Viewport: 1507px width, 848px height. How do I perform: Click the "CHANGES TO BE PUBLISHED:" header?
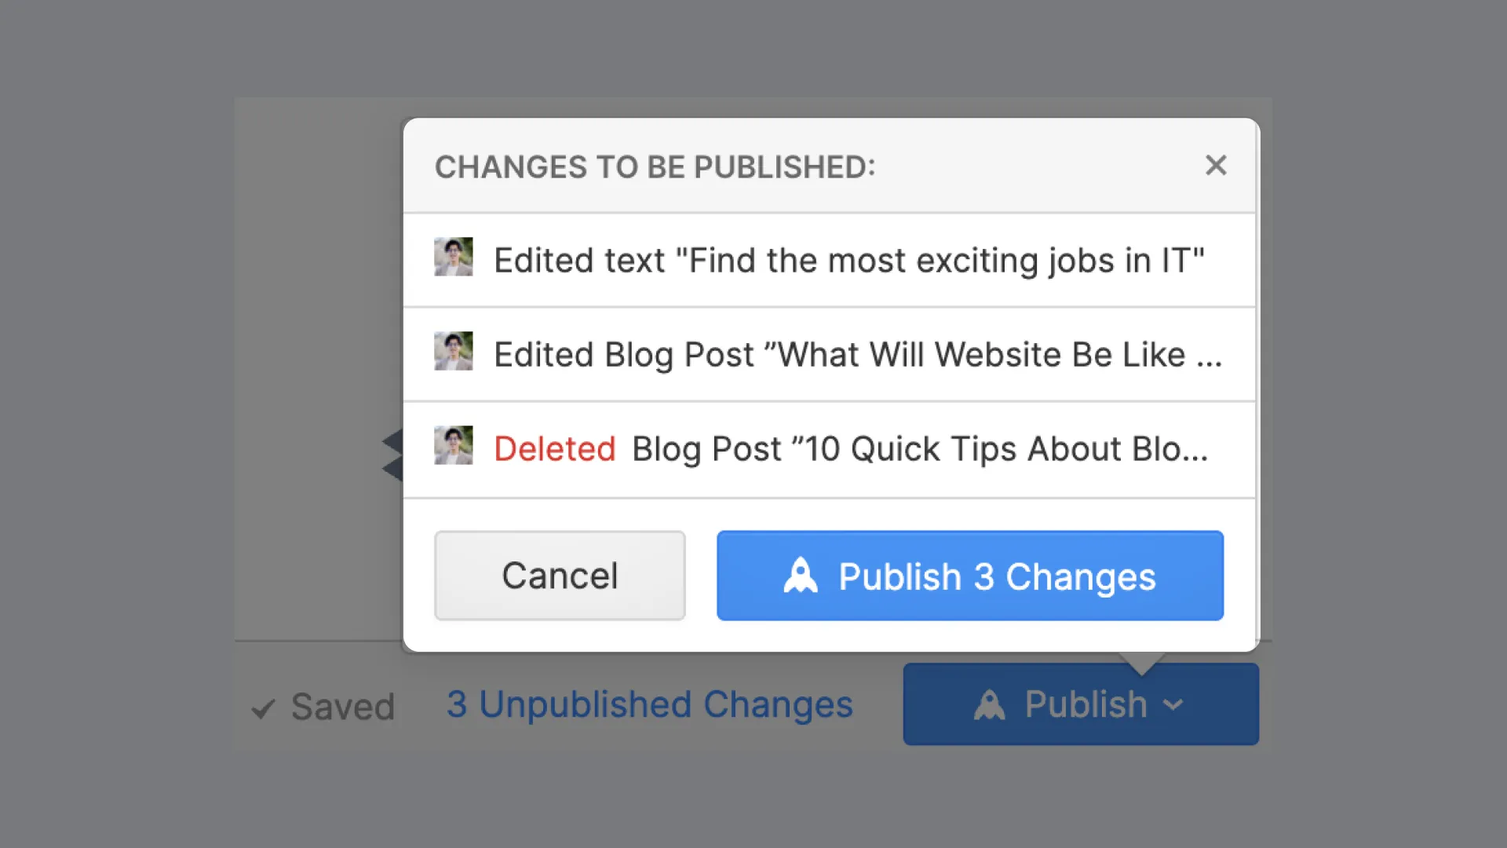tap(655, 166)
